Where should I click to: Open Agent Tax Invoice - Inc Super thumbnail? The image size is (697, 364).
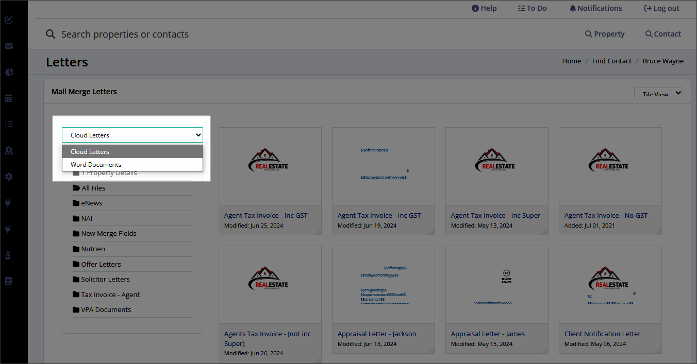(497, 166)
